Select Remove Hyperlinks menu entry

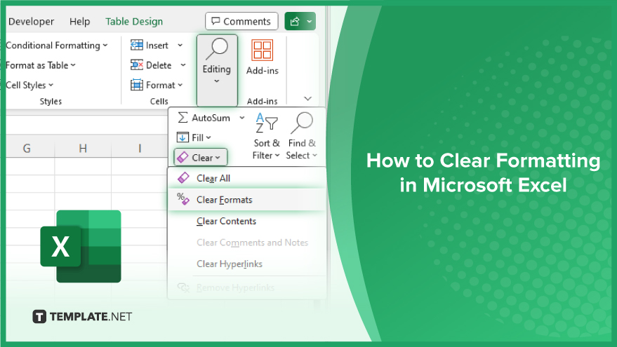pos(246,287)
